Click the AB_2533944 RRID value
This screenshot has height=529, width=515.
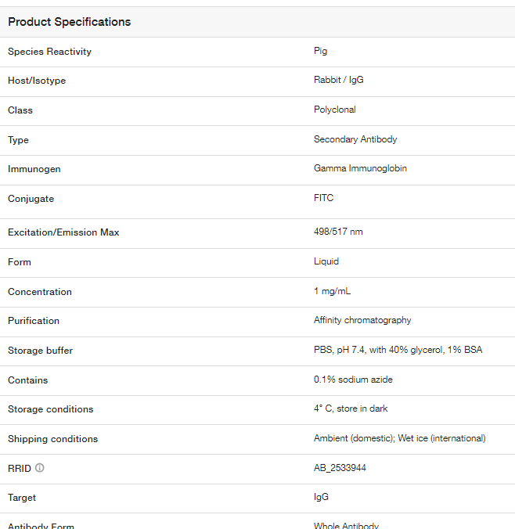click(340, 468)
